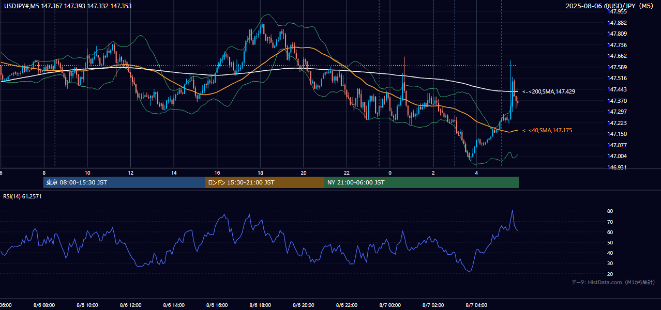Image resolution: width=661 pixels, height=310 pixels.
Task: Click the 146.931 price axis label
Action: point(617,167)
